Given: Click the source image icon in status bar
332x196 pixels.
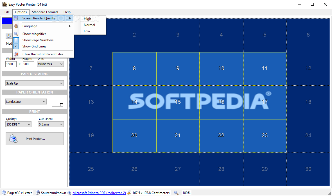Looking at the screenshot, I should (38, 193).
